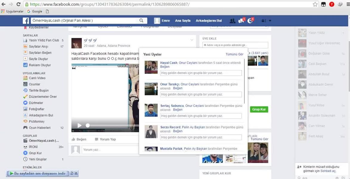
Task: Close the audio download bar
Action: pyautogui.click(x=76, y=173)
